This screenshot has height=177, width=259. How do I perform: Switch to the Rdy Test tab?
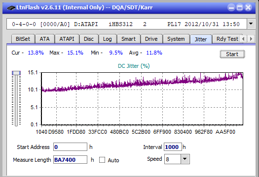[x=227, y=39]
